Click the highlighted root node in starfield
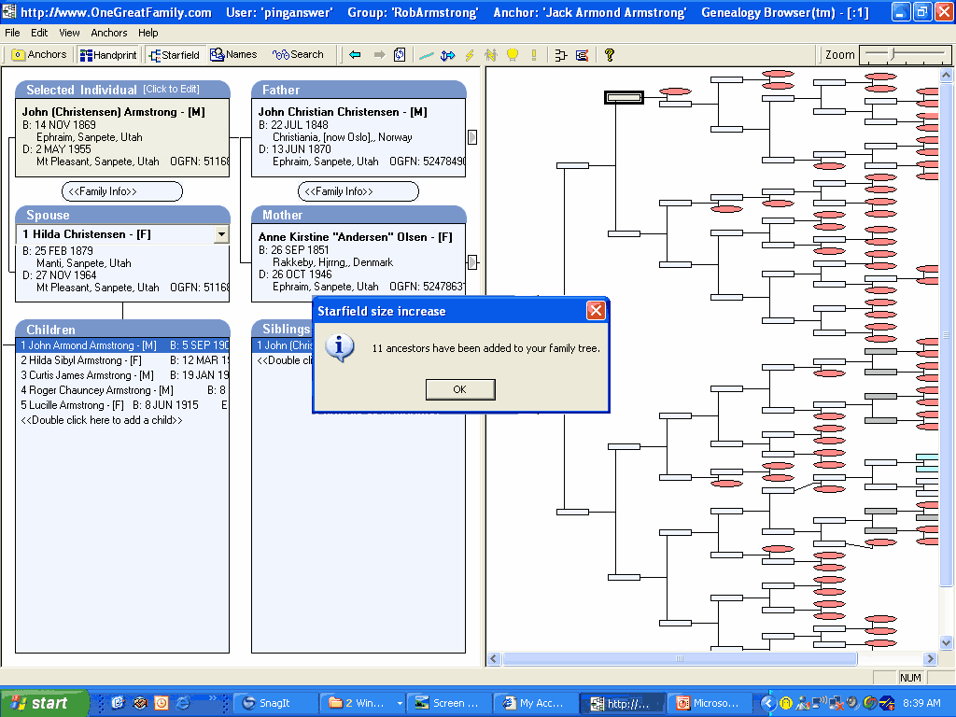This screenshot has height=717, width=956. coord(624,97)
